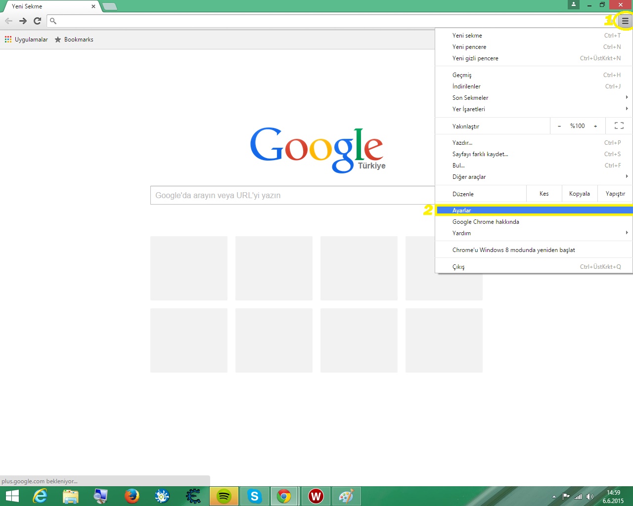Choose Bul... from the menu

click(x=534, y=166)
